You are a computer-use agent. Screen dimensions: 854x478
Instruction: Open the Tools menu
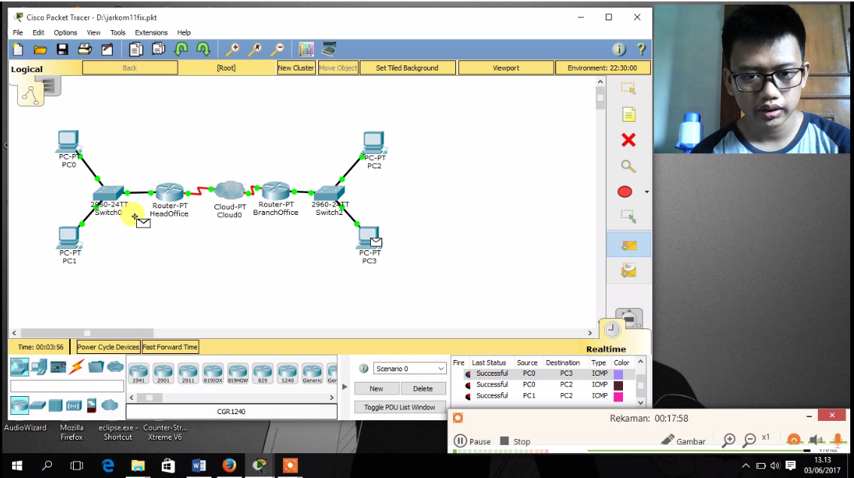117,32
